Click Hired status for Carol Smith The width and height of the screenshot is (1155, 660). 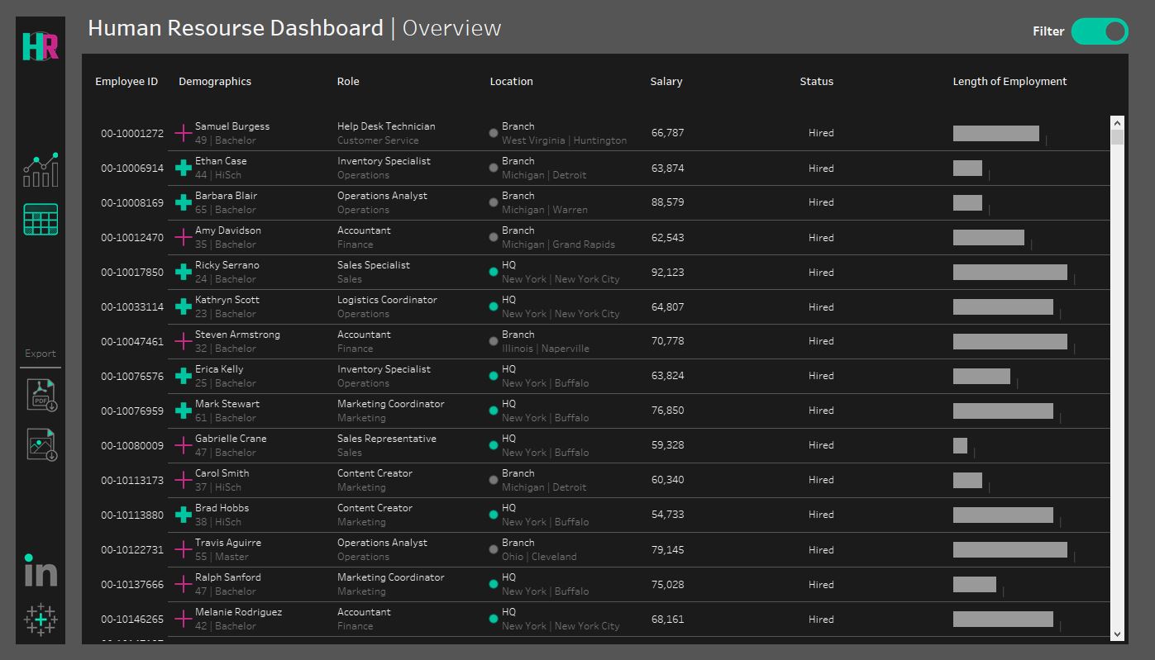pyautogui.click(x=821, y=479)
